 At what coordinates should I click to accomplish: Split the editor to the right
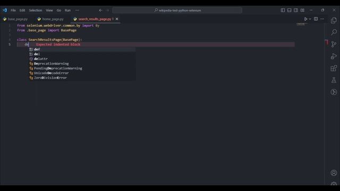pos(316,19)
